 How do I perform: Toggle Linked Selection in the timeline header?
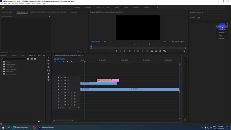64,62
